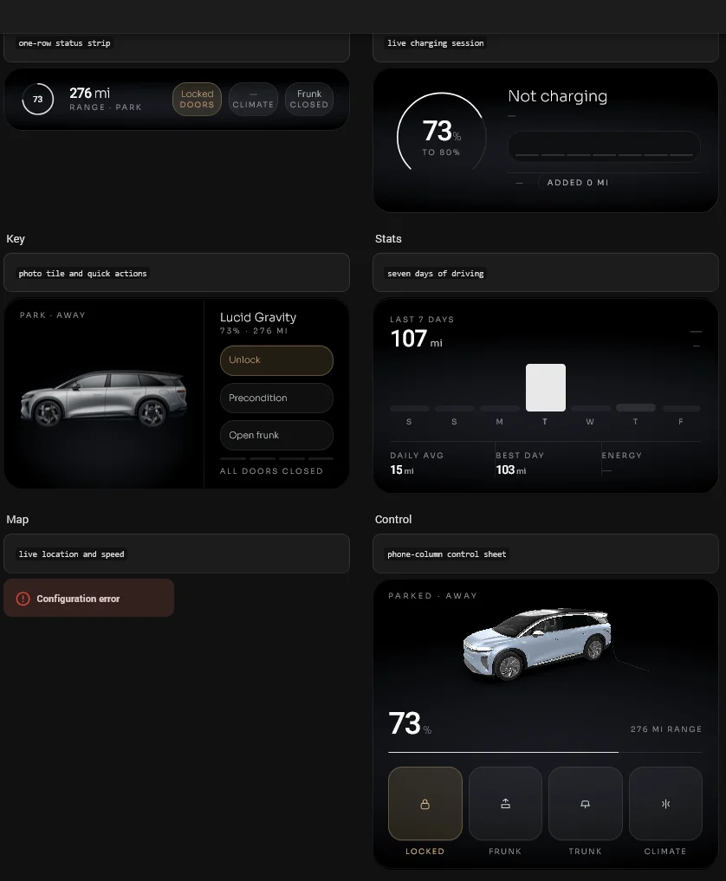Click the photo tile and quick actions description
The width and height of the screenshot is (726, 881).
(x=82, y=274)
